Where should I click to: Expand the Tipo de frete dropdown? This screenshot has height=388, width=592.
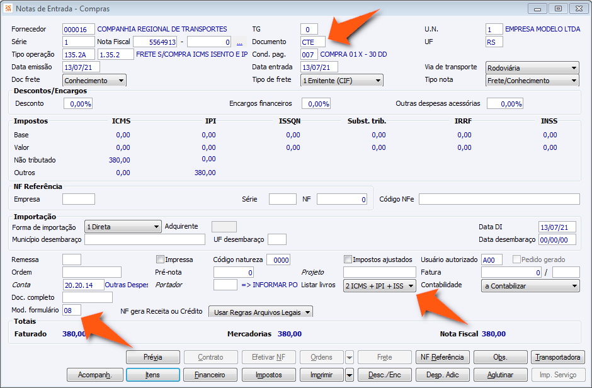pos(342,81)
